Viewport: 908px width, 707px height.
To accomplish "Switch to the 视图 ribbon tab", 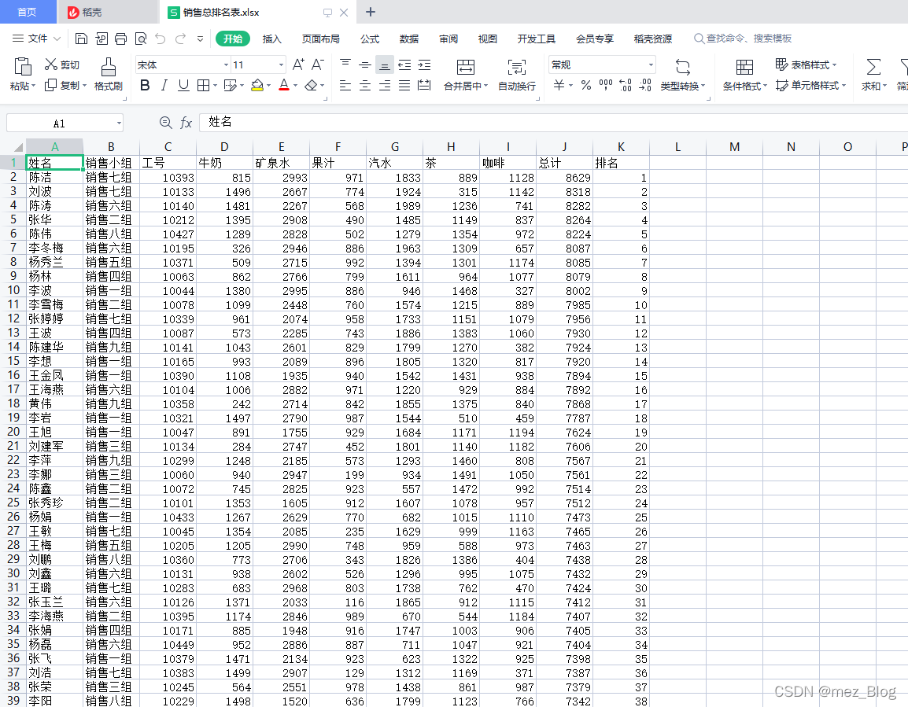I will point(488,39).
